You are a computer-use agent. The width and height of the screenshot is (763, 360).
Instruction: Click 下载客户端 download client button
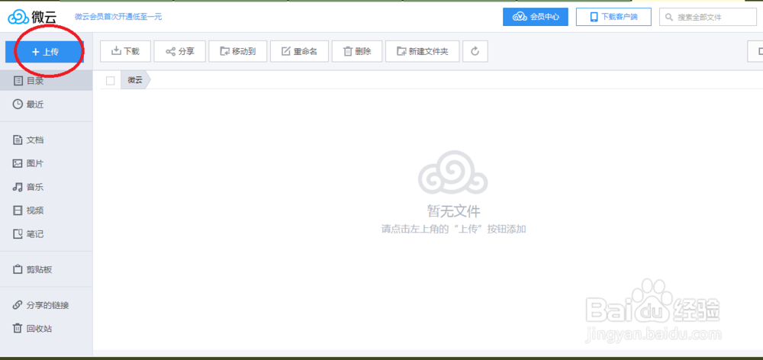click(x=613, y=17)
